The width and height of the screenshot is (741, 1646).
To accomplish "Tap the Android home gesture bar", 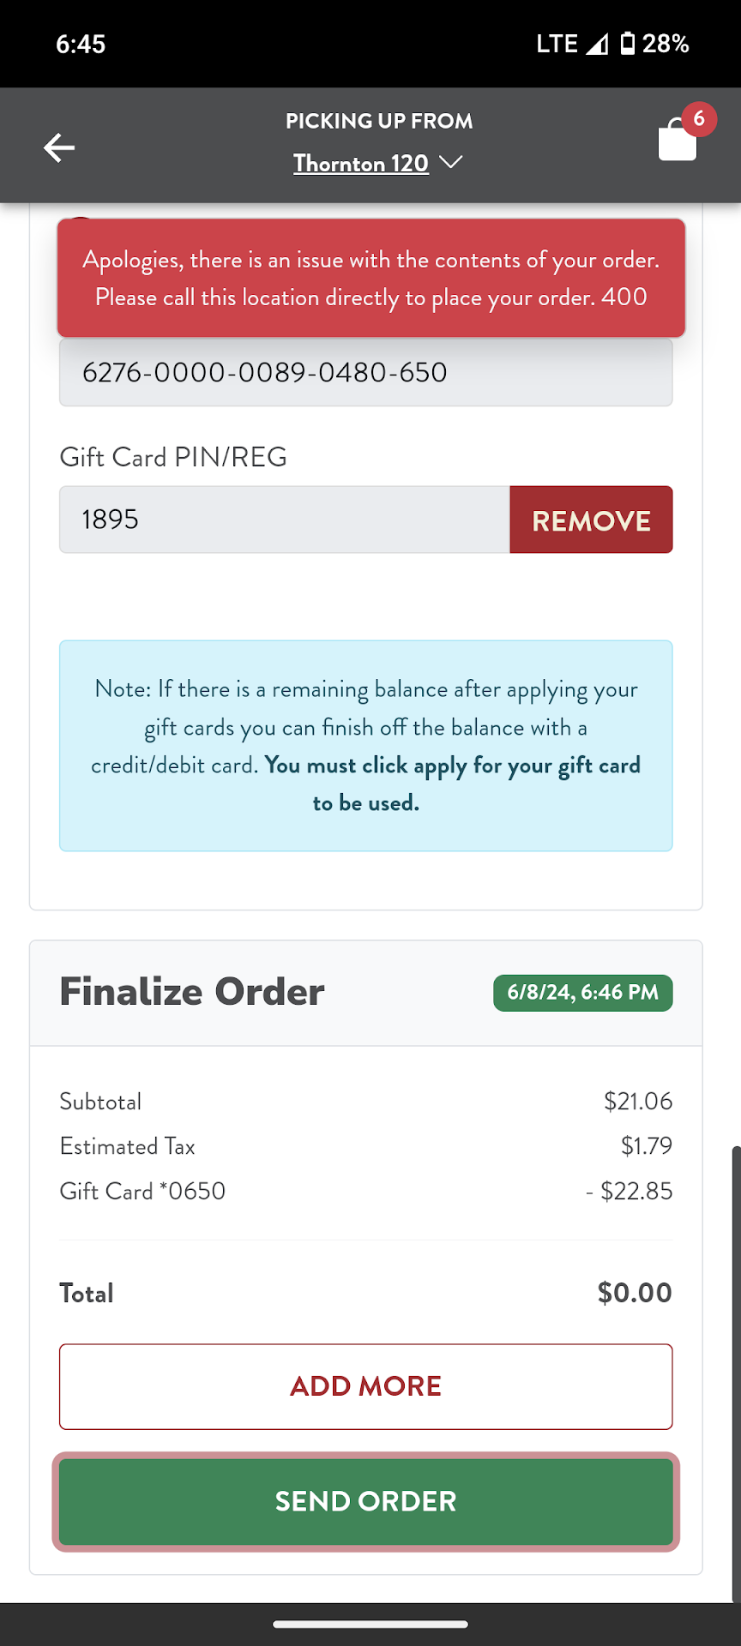I will pyautogui.click(x=370, y=1624).
